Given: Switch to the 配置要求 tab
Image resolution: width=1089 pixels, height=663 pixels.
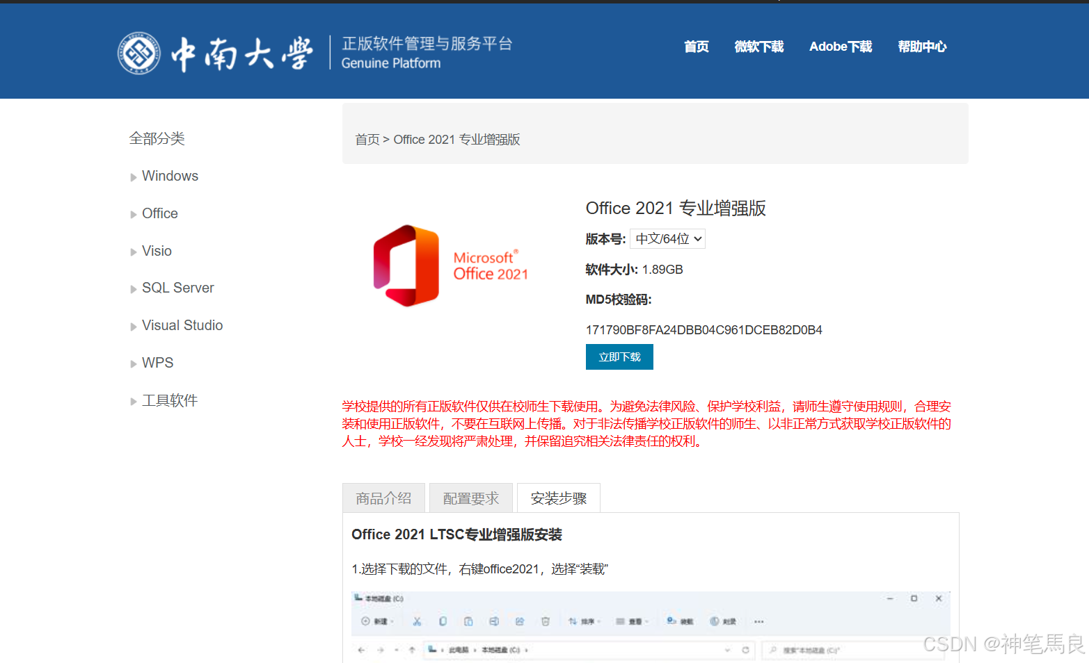Looking at the screenshot, I should (471, 498).
